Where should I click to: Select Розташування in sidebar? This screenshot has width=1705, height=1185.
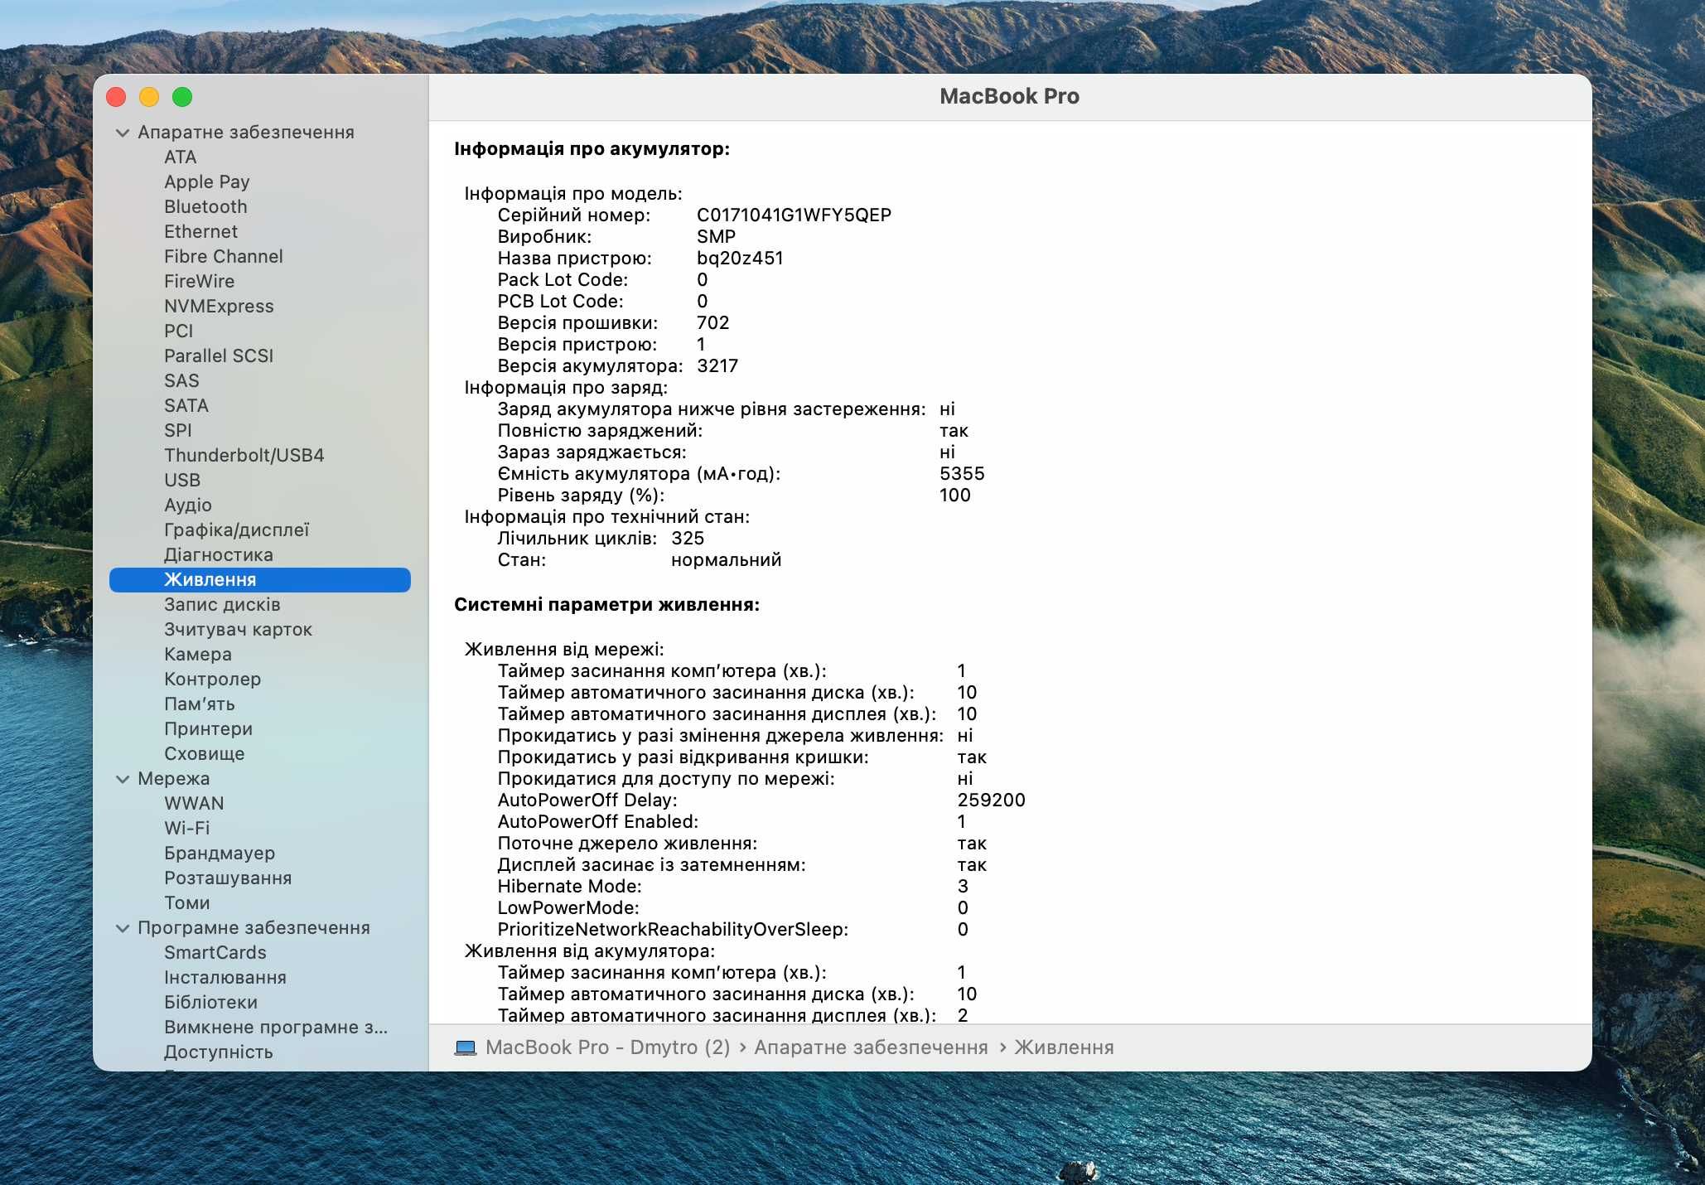click(x=228, y=878)
